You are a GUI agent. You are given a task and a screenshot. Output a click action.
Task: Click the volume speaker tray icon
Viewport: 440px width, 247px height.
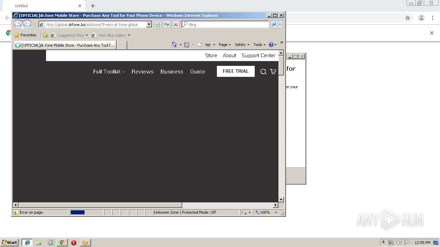(x=399, y=243)
